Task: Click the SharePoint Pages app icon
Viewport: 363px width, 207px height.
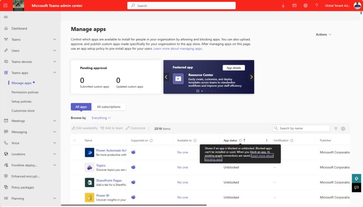Action: (x=89, y=182)
